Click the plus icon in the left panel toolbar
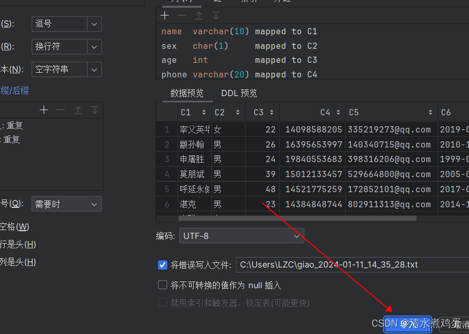Viewport: 469px width, 334px height. (44, 110)
